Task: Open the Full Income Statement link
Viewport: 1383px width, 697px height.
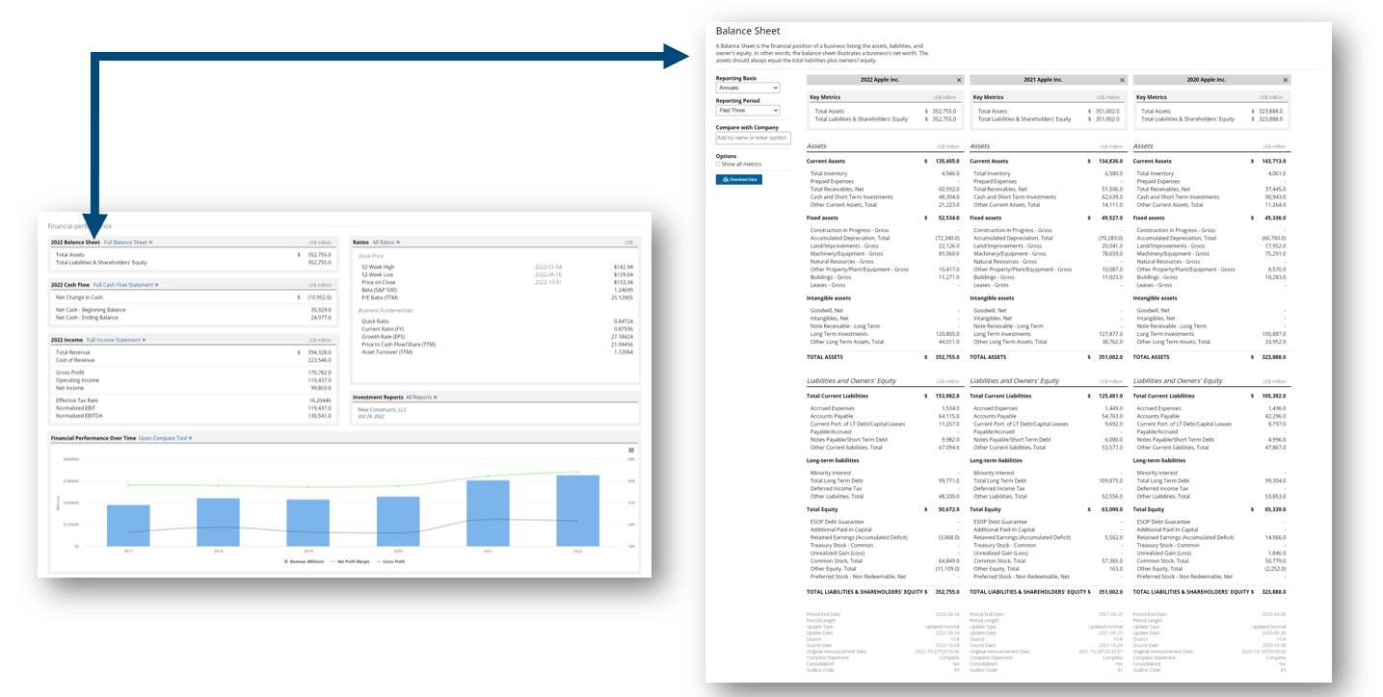Action: click(116, 340)
